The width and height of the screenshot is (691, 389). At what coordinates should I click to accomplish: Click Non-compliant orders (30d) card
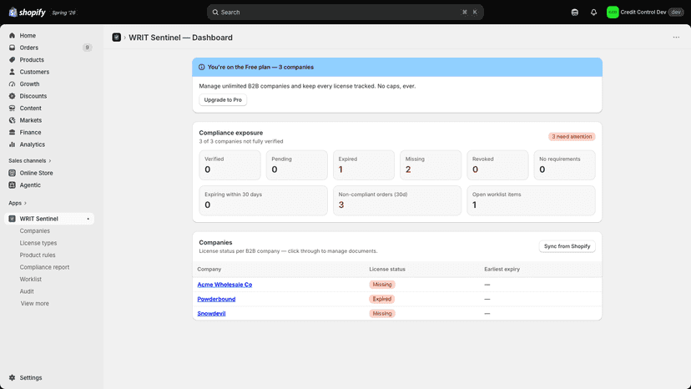tap(397, 200)
